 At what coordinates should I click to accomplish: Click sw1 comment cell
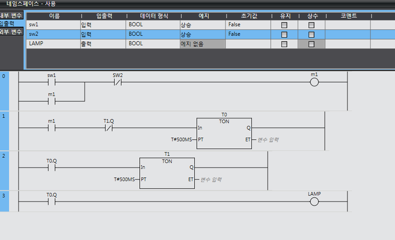[x=347, y=25]
